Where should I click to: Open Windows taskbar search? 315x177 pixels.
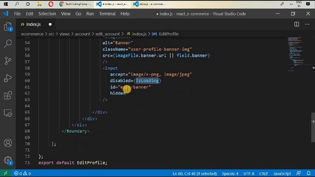coord(17,4)
